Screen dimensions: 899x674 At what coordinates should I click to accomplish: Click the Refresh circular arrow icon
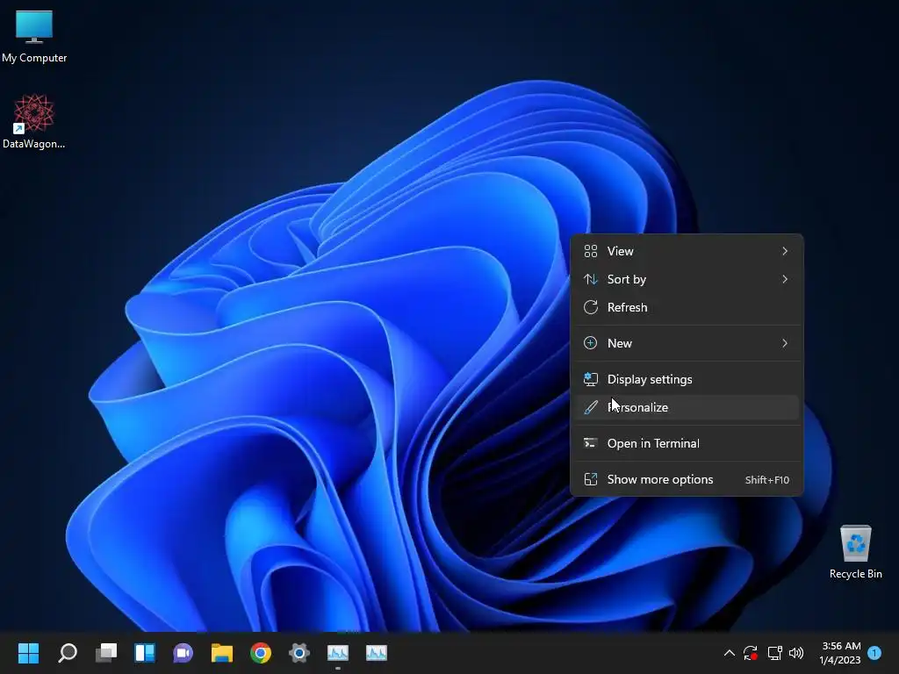(591, 307)
